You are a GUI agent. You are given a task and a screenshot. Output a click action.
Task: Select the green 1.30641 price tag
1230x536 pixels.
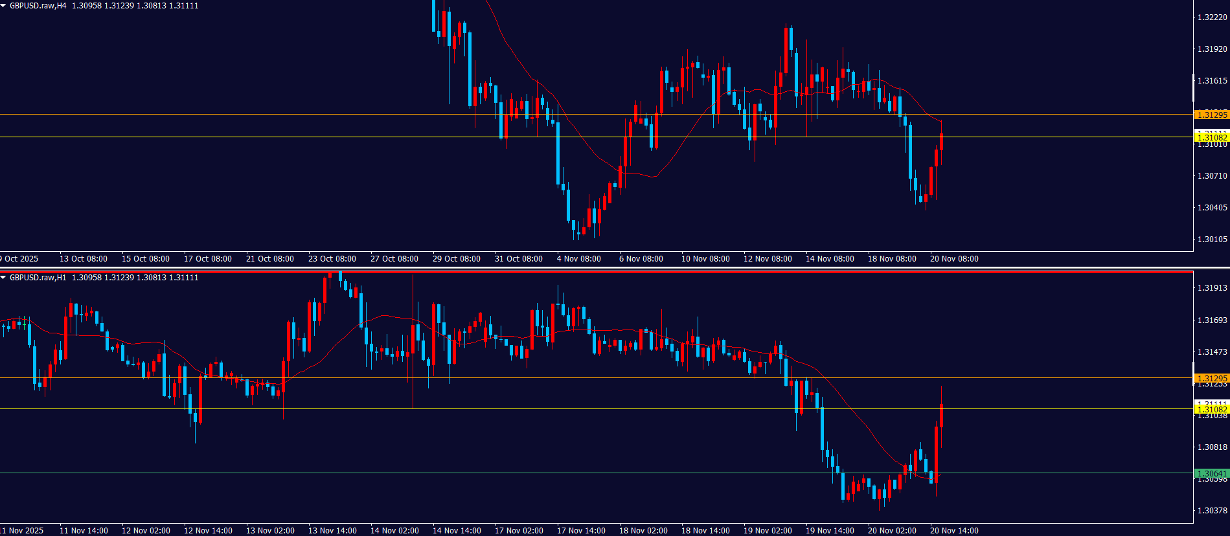click(x=1211, y=473)
